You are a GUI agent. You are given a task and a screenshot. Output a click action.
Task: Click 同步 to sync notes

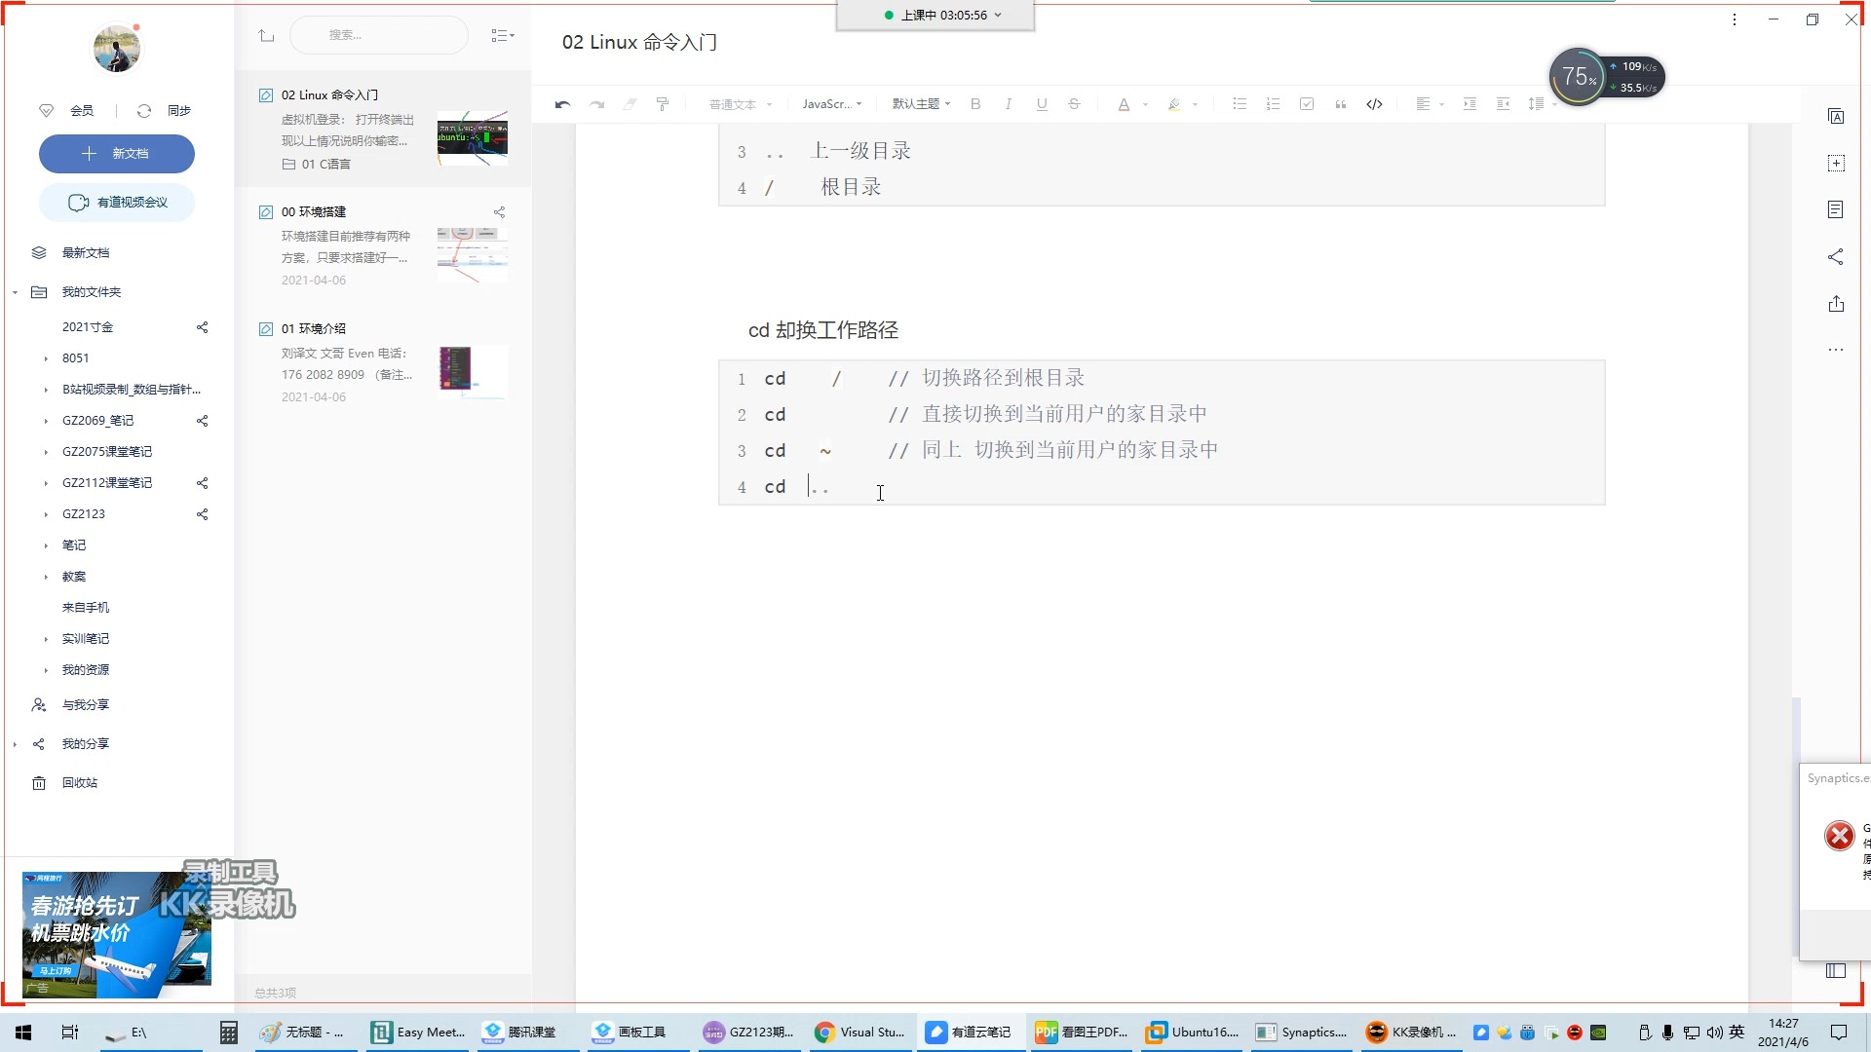165,111
